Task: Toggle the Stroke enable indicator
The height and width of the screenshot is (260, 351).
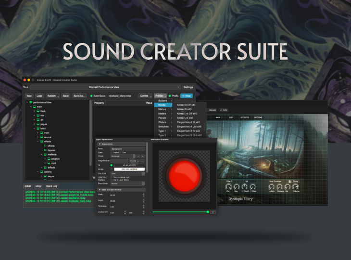Action: (x=112, y=169)
